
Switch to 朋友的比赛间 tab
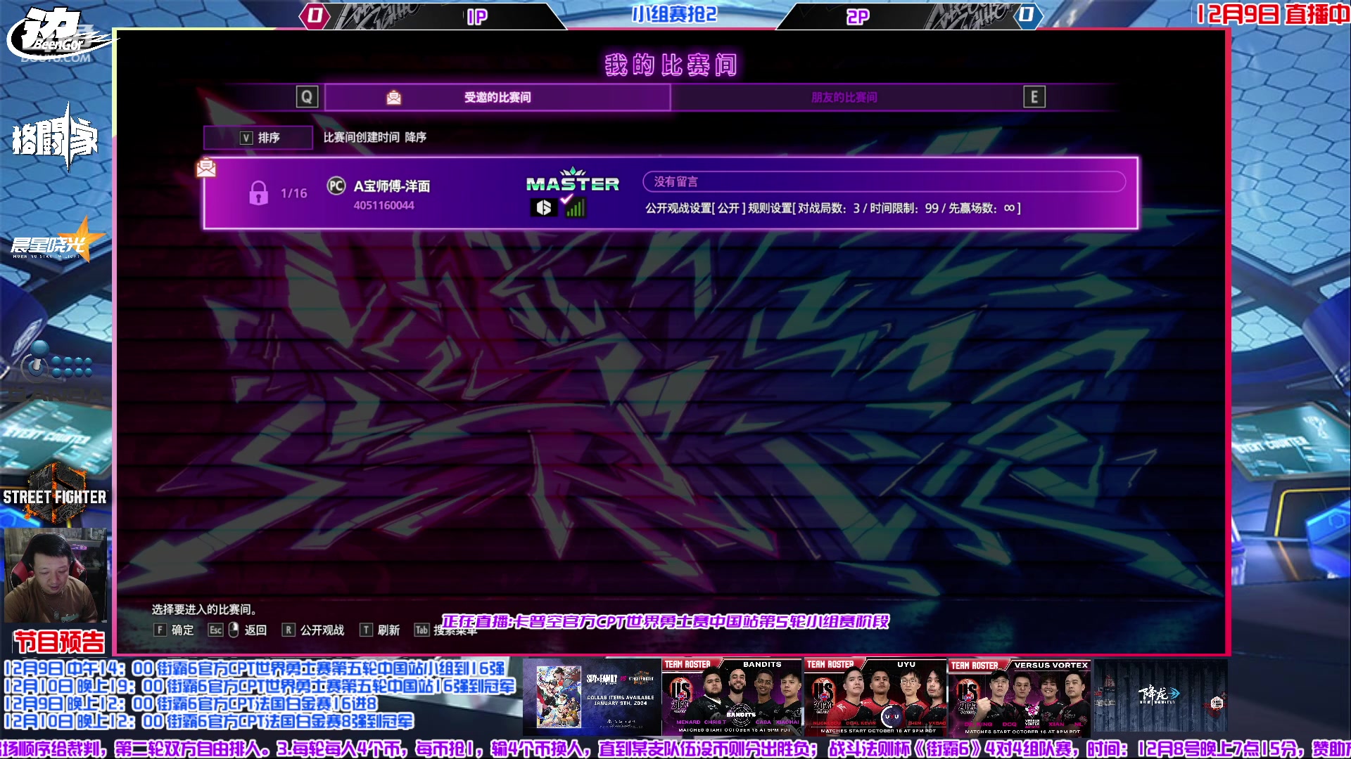pos(844,98)
